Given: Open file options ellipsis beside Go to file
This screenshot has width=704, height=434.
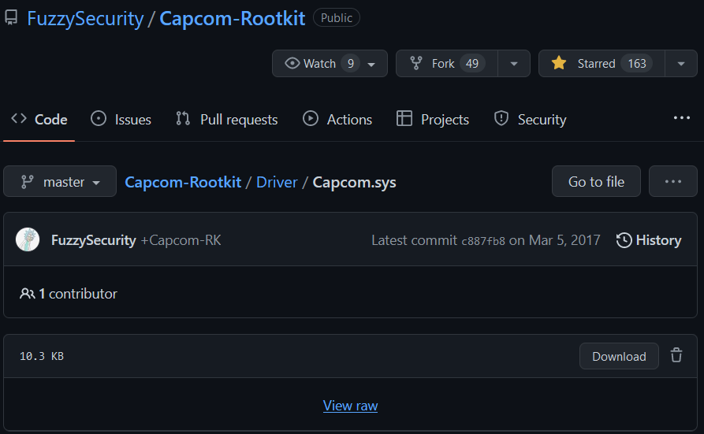Looking at the screenshot, I should click(673, 181).
